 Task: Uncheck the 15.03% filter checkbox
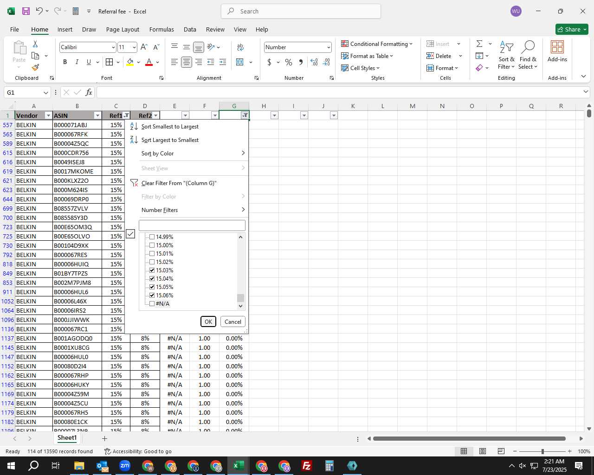[x=152, y=270]
